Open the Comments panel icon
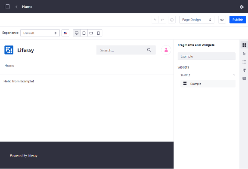Viewport: 248px width, 169px height. [244, 78]
